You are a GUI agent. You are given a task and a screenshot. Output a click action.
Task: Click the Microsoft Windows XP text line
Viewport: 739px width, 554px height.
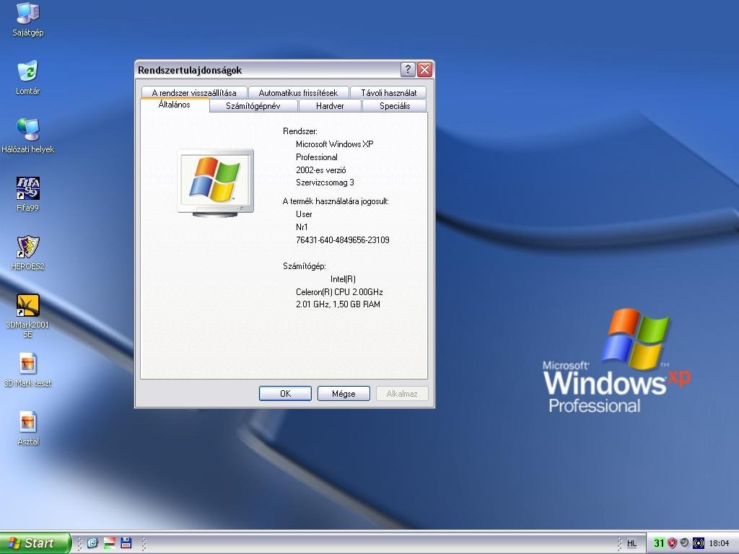click(335, 144)
